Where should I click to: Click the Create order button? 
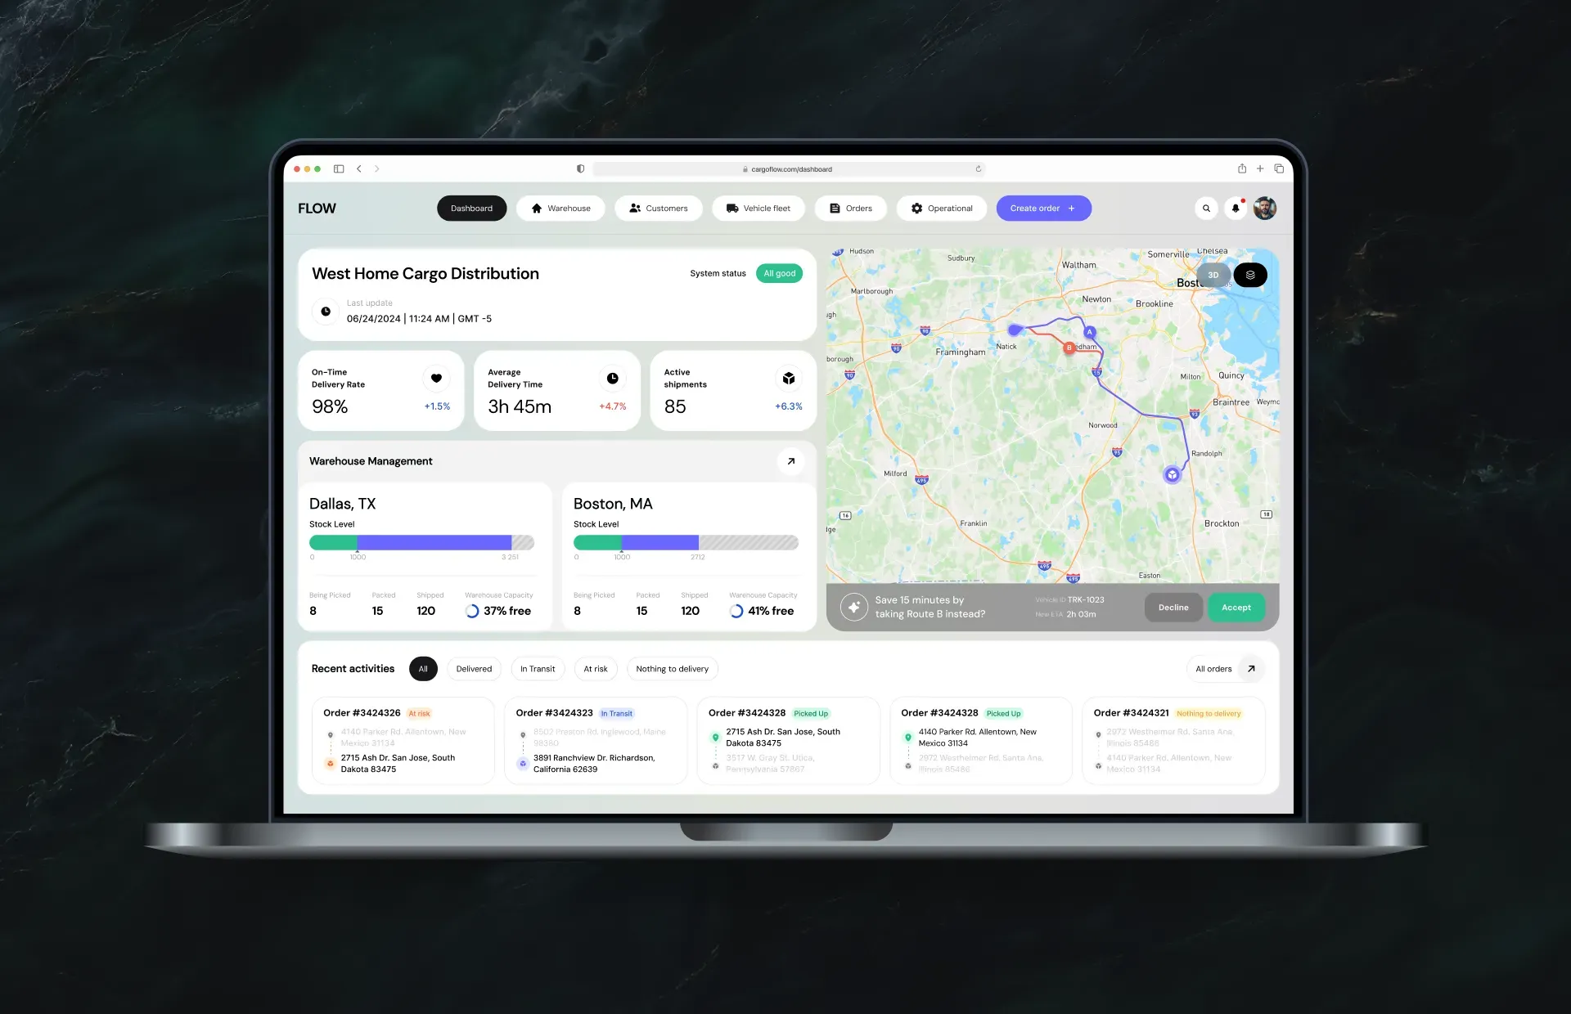1043,209
